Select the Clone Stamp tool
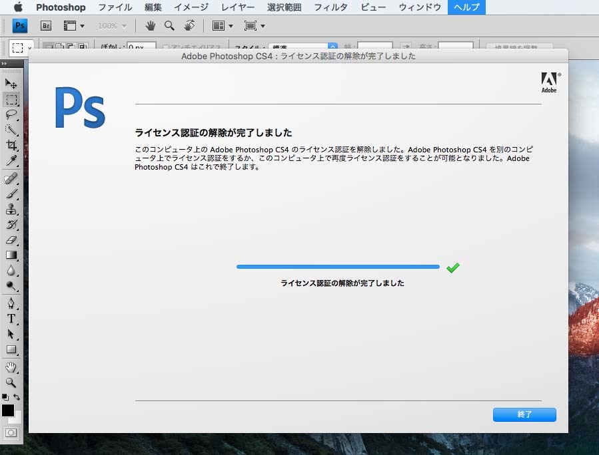This screenshot has height=455, width=599. pos(11,209)
